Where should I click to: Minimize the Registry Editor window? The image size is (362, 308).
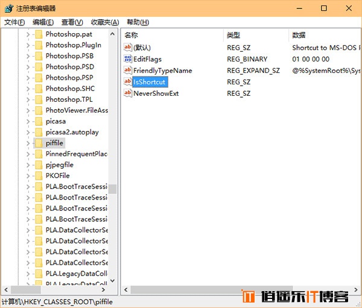coord(299,8)
